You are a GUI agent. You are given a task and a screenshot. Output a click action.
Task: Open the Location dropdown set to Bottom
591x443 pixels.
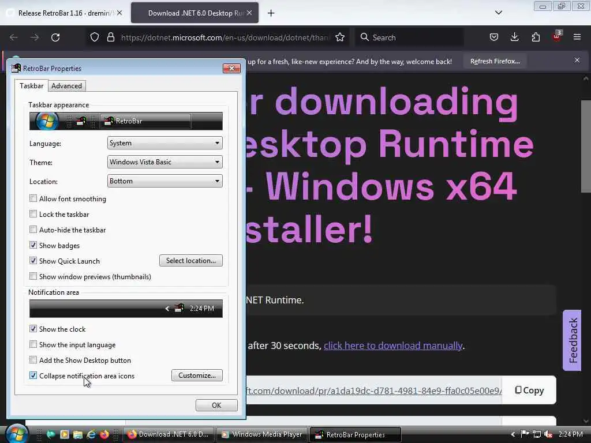(164, 181)
